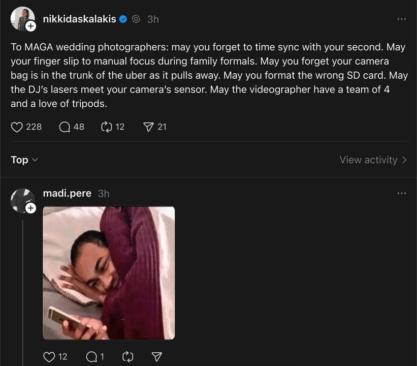Open View activity
This screenshot has width=417, height=366.
(x=373, y=160)
